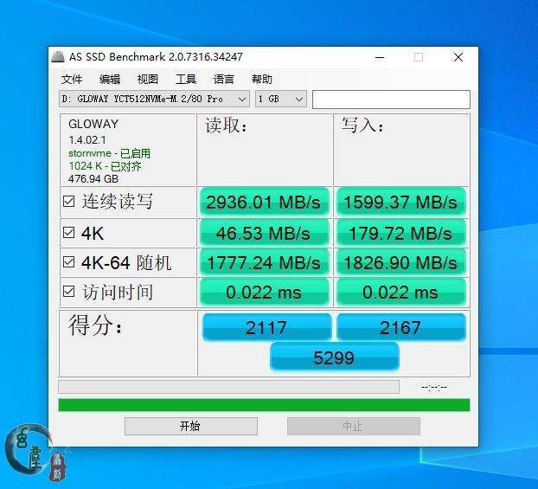
Task: Minimize the AS SSD Benchmark window
Action: 380,57
